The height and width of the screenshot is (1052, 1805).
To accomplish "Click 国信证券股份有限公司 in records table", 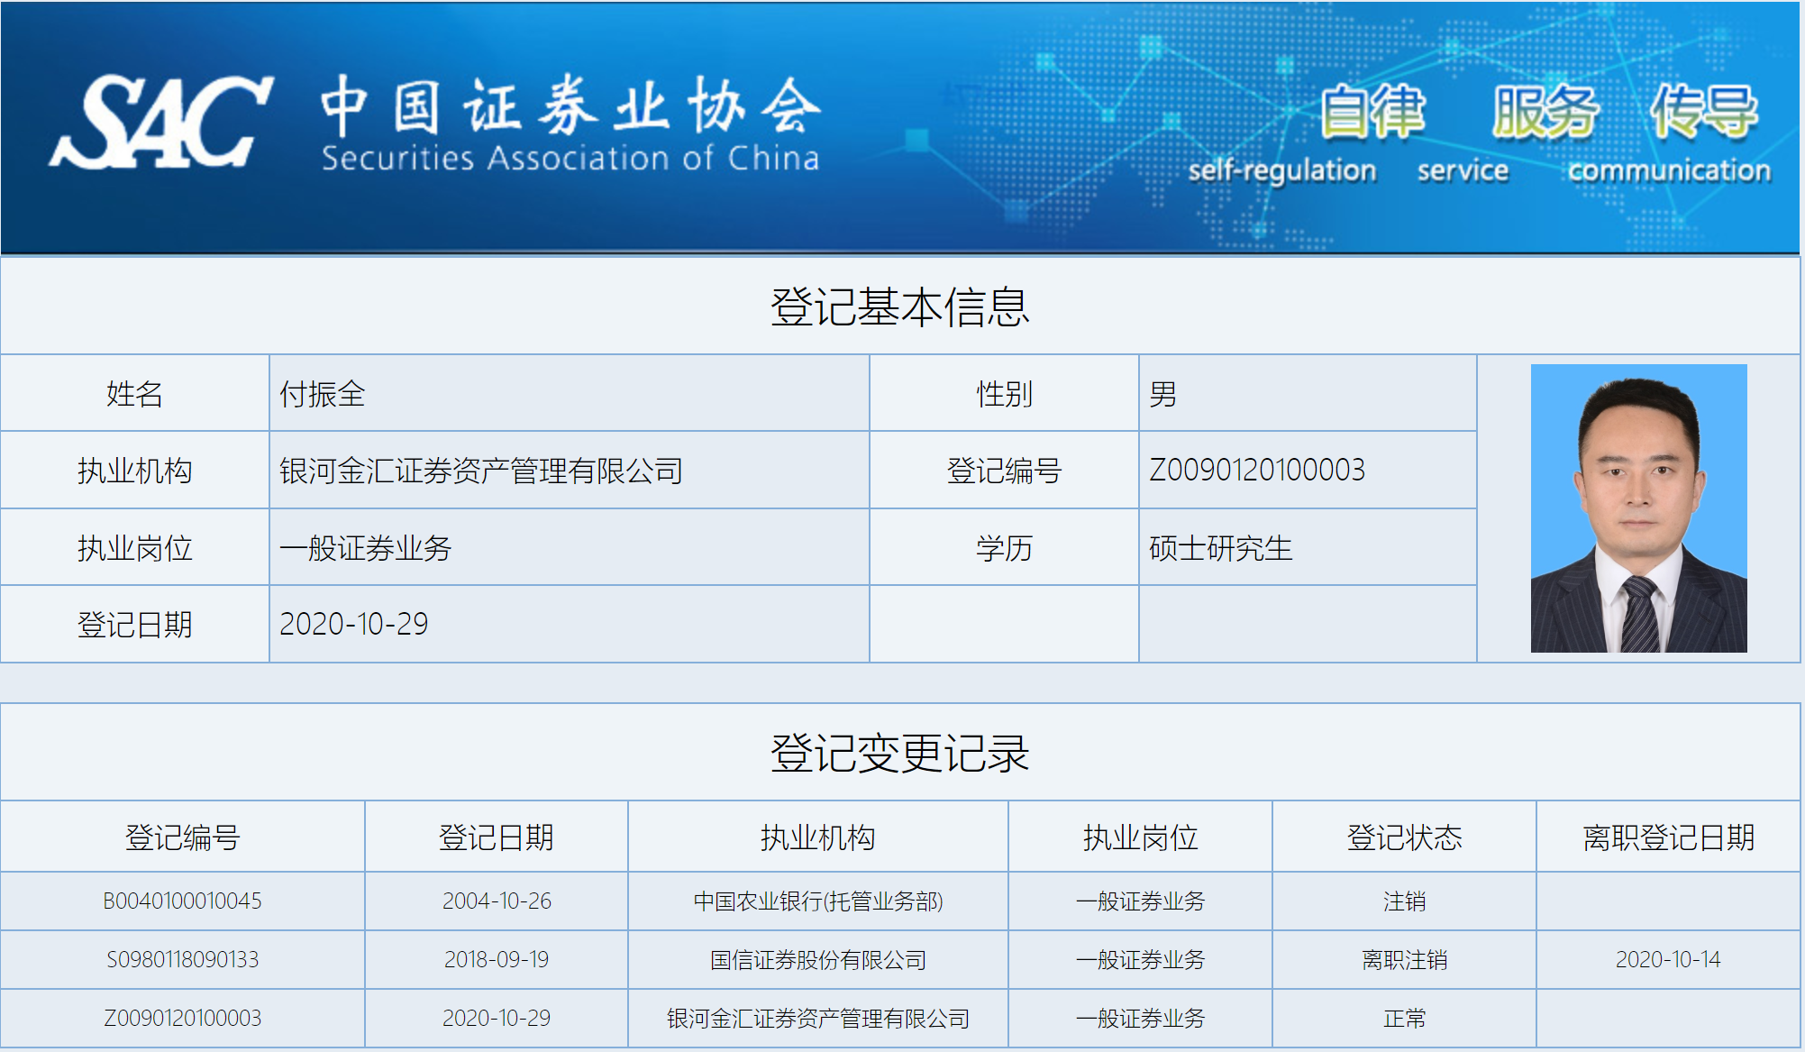I will [x=817, y=960].
